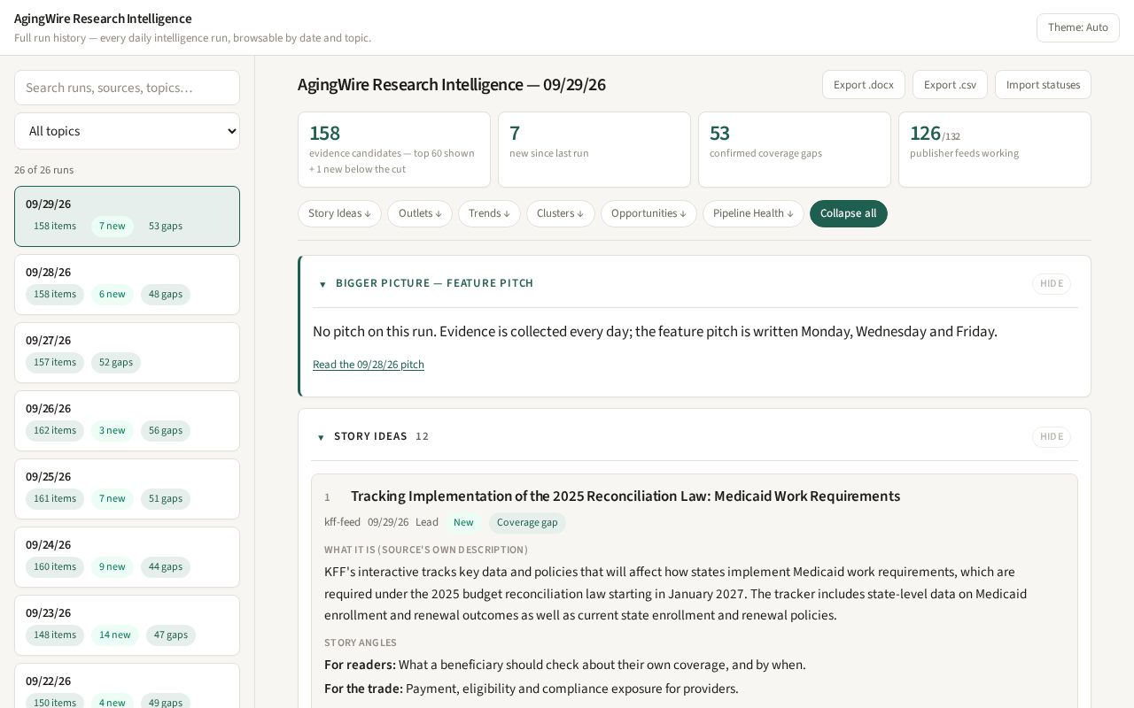The image size is (1134, 708).
Task: Open the All topics dropdown
Action: (x=127, y=131)
